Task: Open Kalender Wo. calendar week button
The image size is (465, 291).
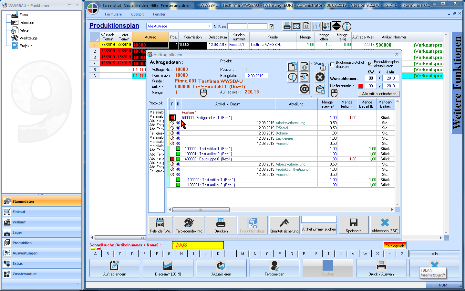Action: pyautogui.click(x=160, y=225)
